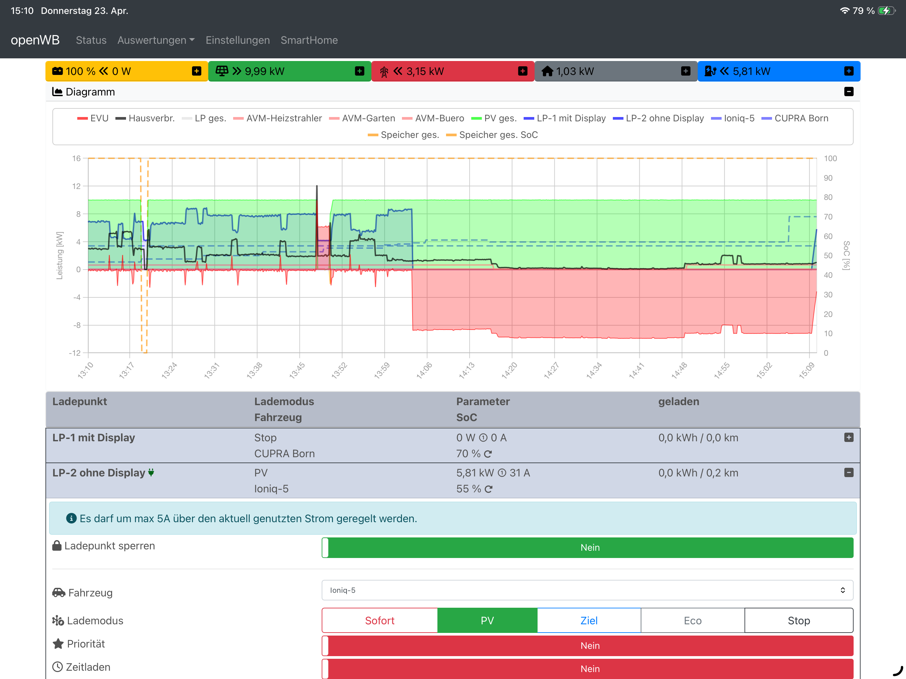The width and height of the screenshot is (906, 679).
Task: Expand the house consumption 1,03 kW card
Action: (685, 71)
